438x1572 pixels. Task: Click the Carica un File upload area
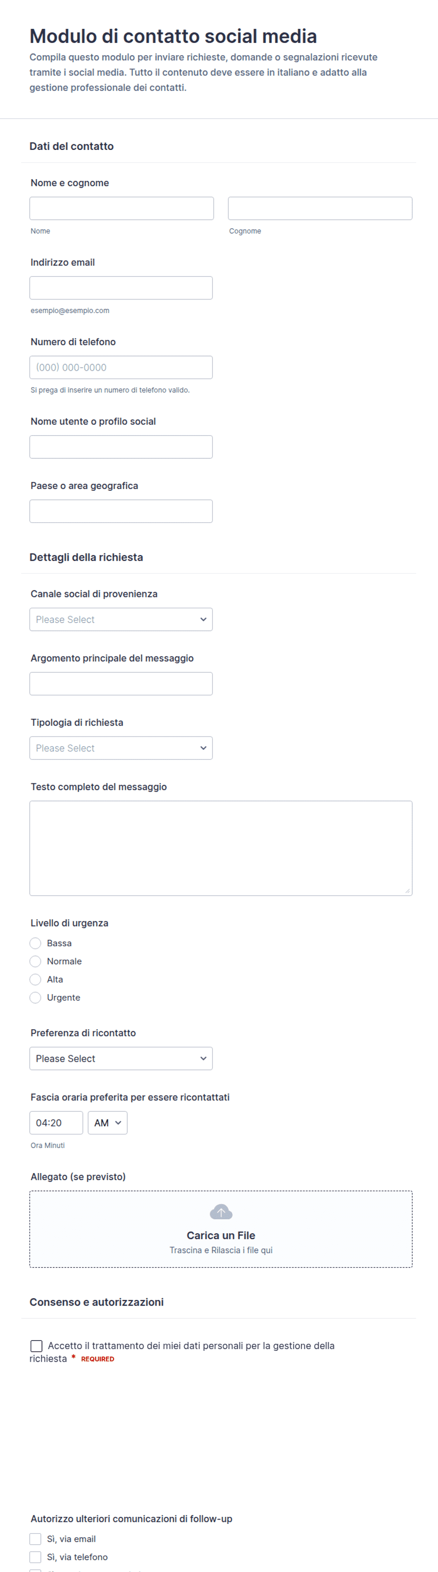coord(221,1229)
